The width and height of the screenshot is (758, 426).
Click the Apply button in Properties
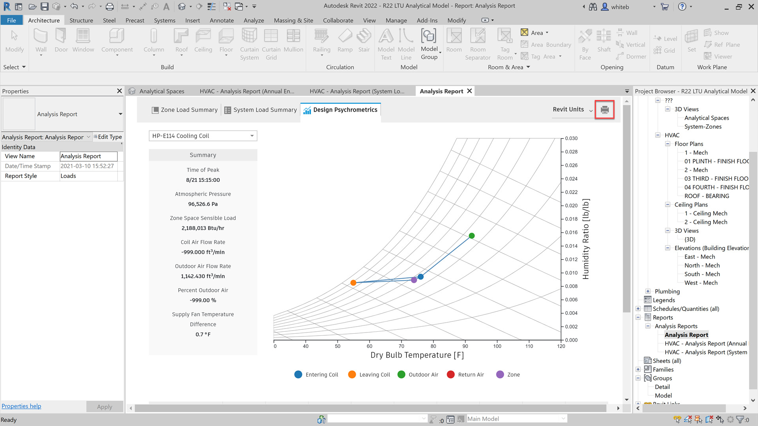(x=105, y=407)
